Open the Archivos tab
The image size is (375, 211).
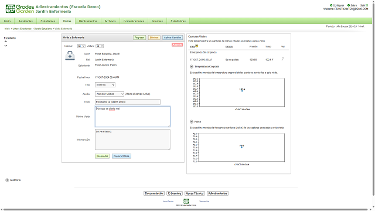pyautogui.click(x=110, y=21)
